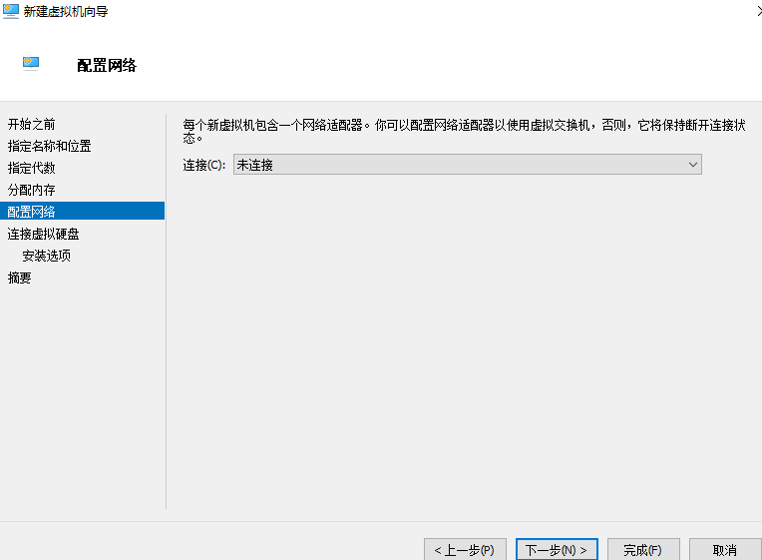Click the 连接(C): label
762x560 pixels.
[x=204, y=165]
